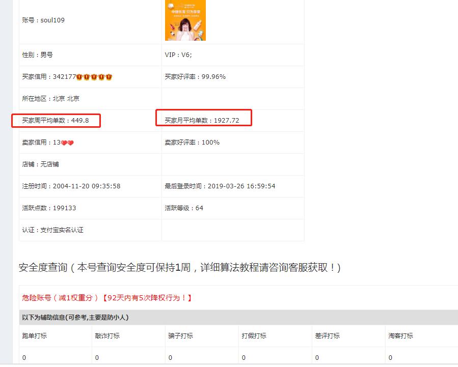Click the 骗子打标 column header

point(181,336)
